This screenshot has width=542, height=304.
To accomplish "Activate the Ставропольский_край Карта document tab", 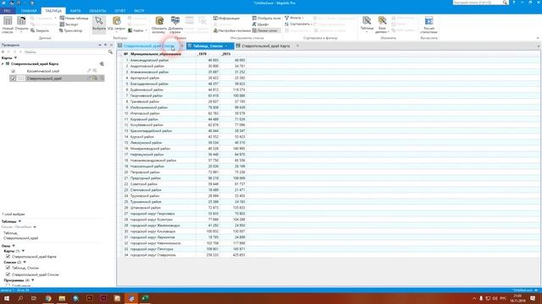I will (x=265, y=46).
